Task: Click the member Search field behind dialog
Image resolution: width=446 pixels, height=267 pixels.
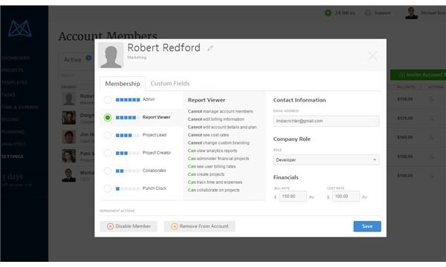Action: click(x=77, y=76)
